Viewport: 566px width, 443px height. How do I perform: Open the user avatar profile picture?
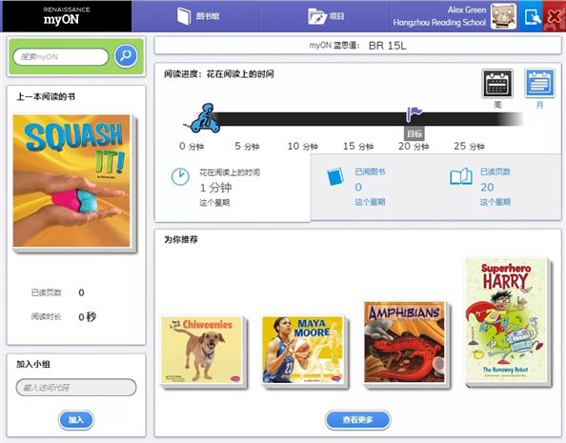503,16
